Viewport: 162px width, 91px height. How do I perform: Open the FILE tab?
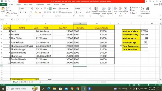point(3,5)
